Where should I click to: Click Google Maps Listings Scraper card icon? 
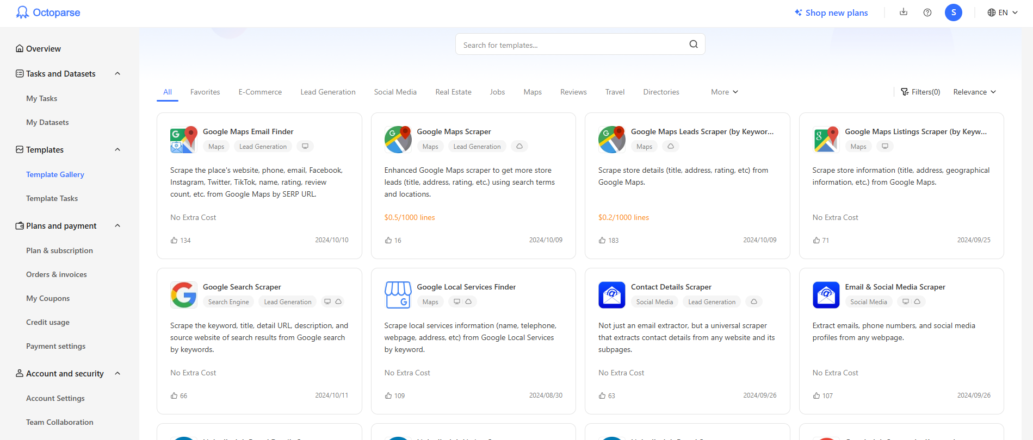[x=826, y=140]
